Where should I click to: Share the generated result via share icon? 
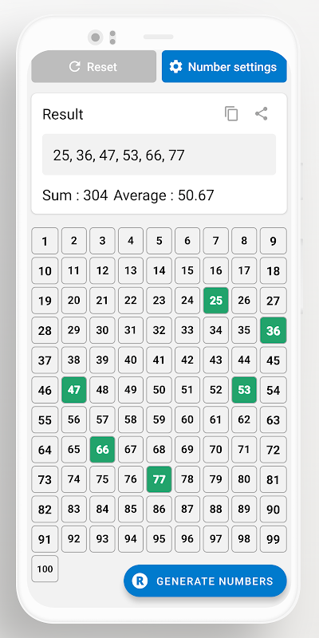[x=262, y=113]
